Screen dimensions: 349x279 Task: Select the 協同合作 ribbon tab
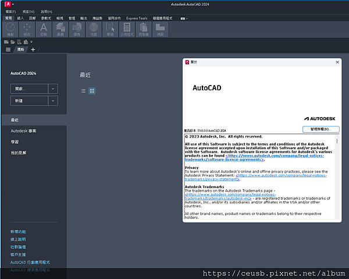tap(115, 18)
